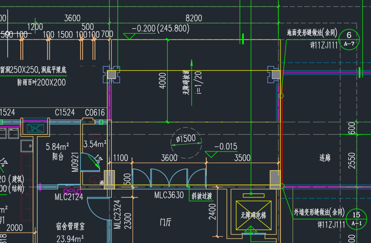Click the MLC2324 door tag
371x243 pixels.
(117, 215)
